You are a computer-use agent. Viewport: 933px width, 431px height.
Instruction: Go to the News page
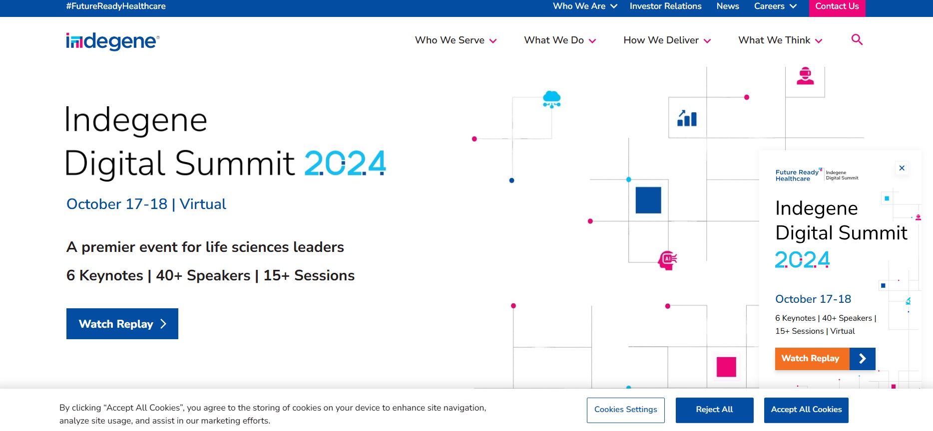727,6
